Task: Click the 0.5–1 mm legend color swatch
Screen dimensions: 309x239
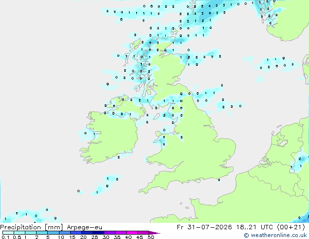Action: tap(19, 233)
